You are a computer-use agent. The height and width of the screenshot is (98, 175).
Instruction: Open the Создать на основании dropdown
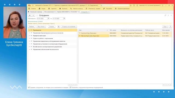pos(69,27)
